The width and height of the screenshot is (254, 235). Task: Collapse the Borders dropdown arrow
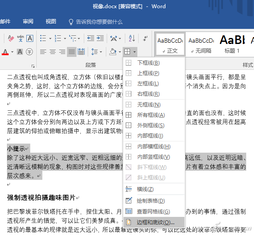(x=134, y=52)
